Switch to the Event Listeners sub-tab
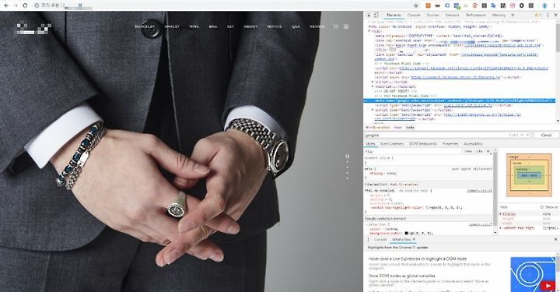The height and width of the screenshot is (292, 560). click(392, 144)
